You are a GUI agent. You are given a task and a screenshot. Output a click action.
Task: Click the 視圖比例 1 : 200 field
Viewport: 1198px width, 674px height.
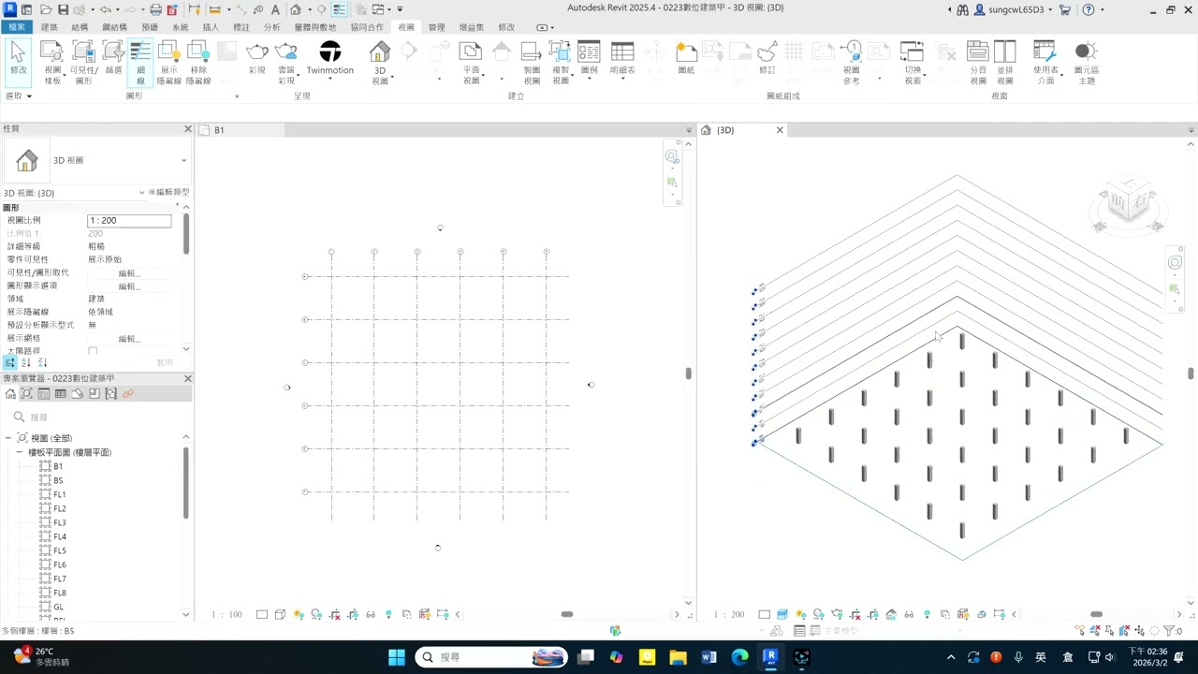tap(129, 221)
